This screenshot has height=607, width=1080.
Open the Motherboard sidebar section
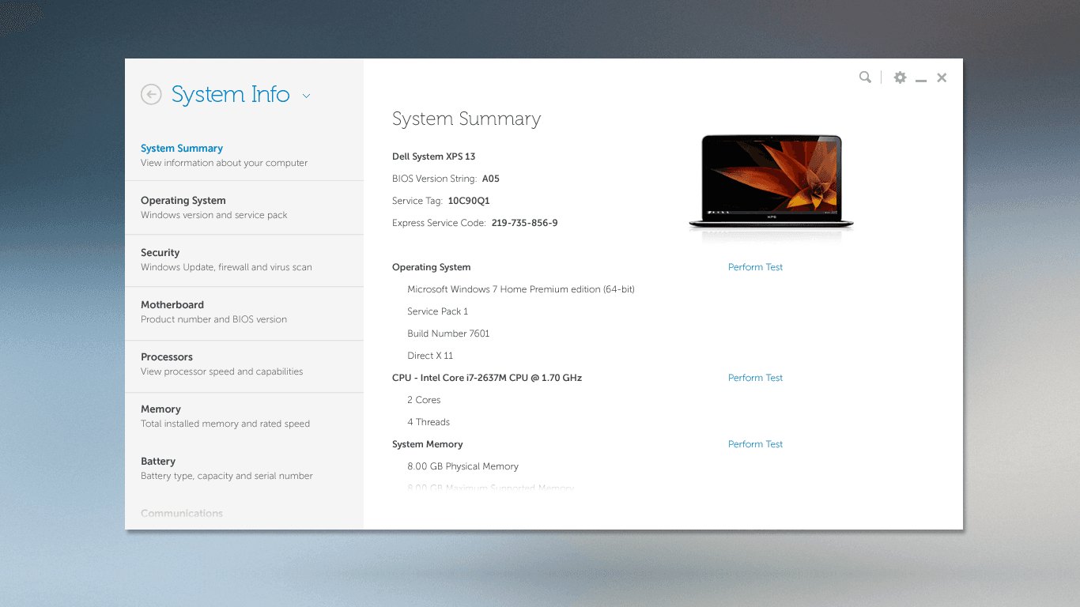click(244, 312)
